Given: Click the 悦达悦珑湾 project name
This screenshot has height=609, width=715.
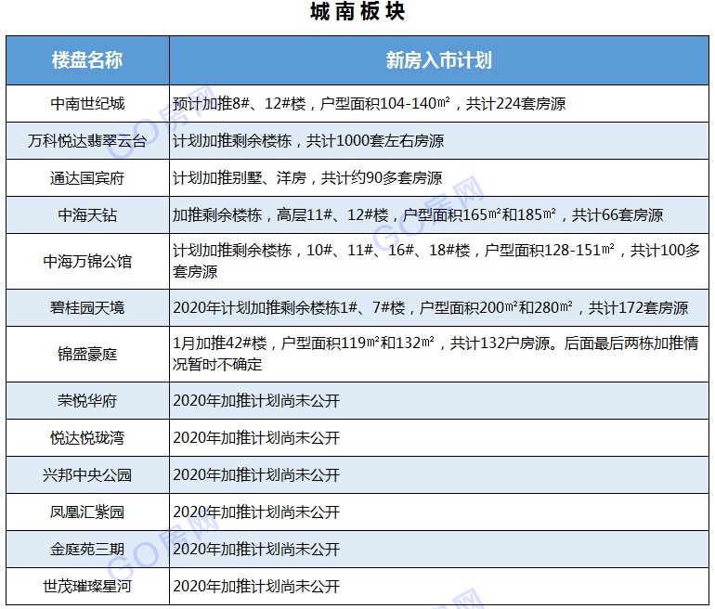Looking at the screenshot, I should click(x=87, y=438).
